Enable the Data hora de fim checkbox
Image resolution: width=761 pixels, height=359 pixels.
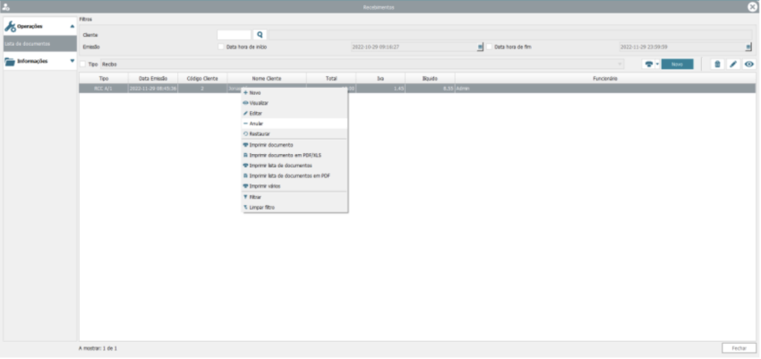pyautogui.click(x=490, y=47)
